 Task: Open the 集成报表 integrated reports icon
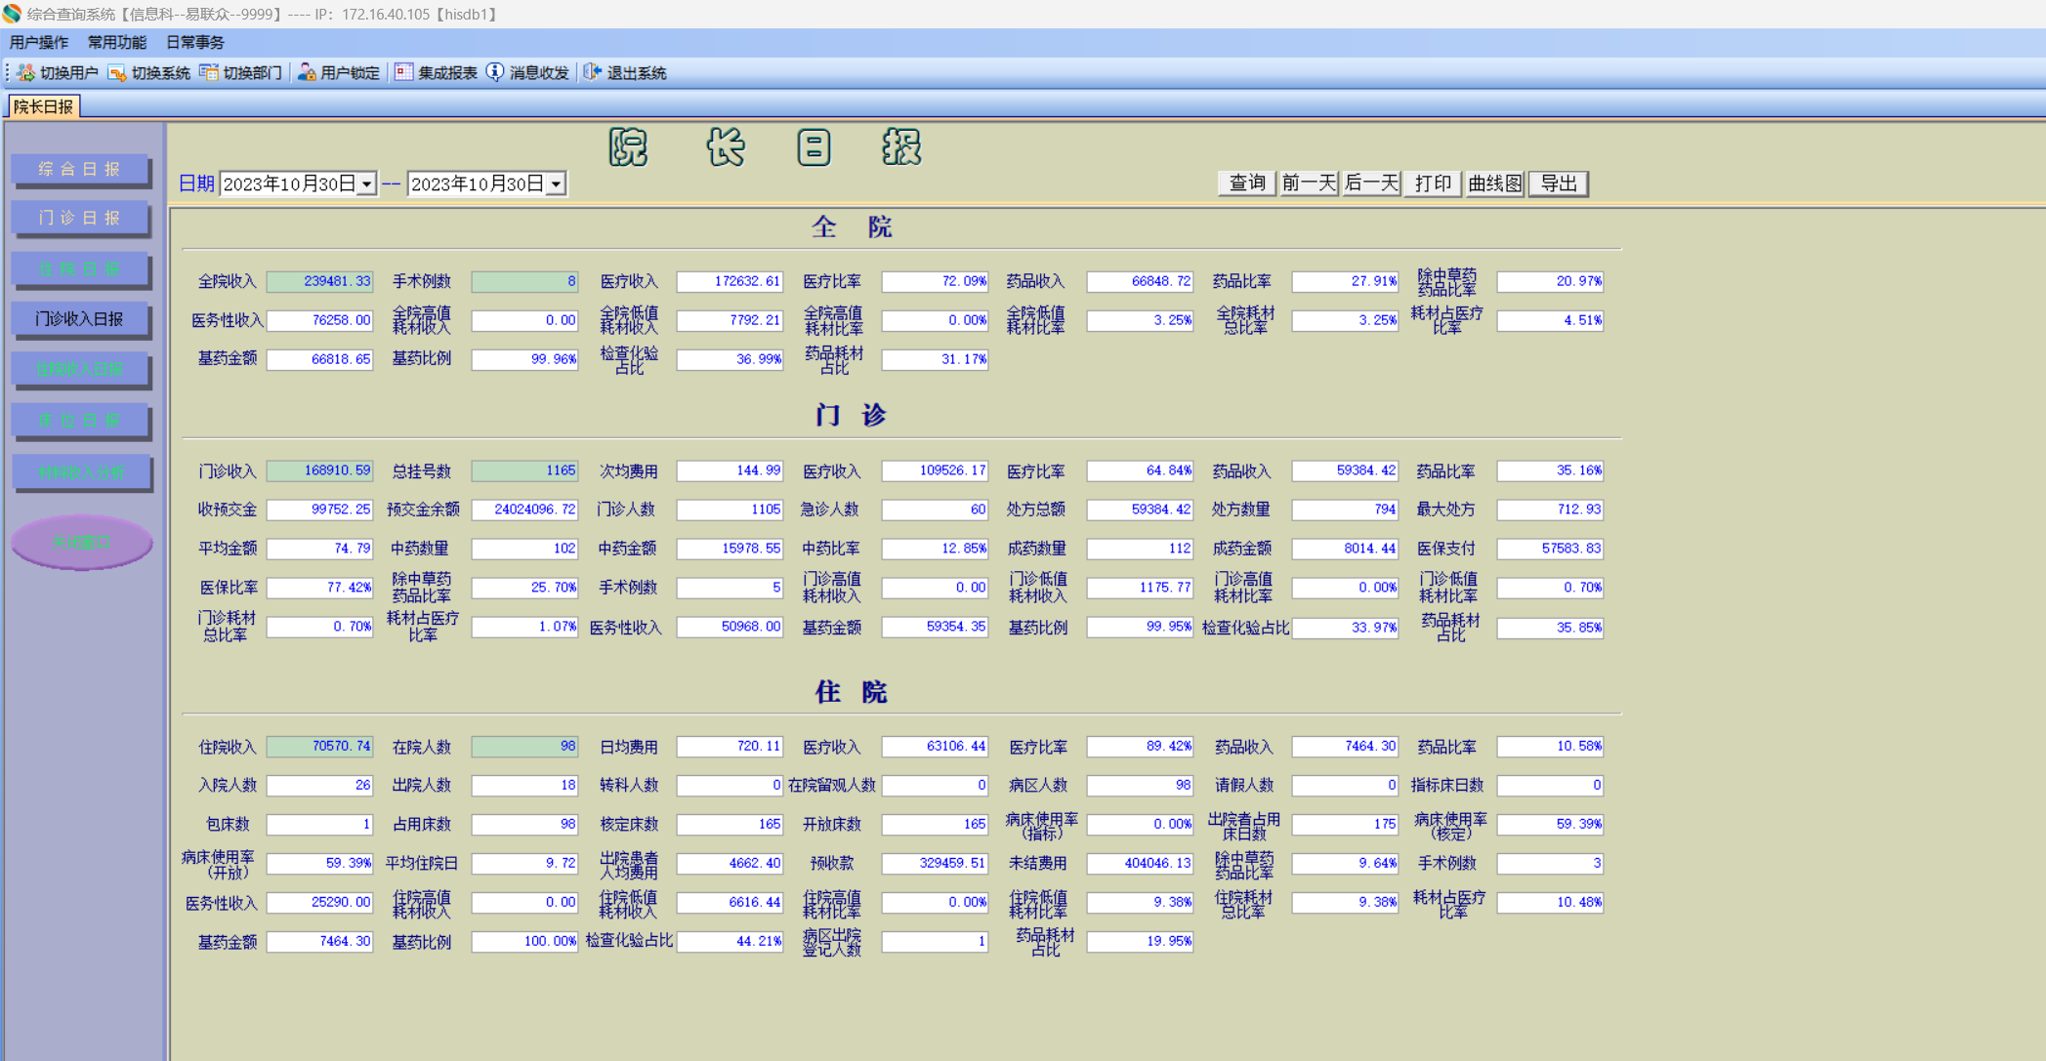click(x=403, y=73)
